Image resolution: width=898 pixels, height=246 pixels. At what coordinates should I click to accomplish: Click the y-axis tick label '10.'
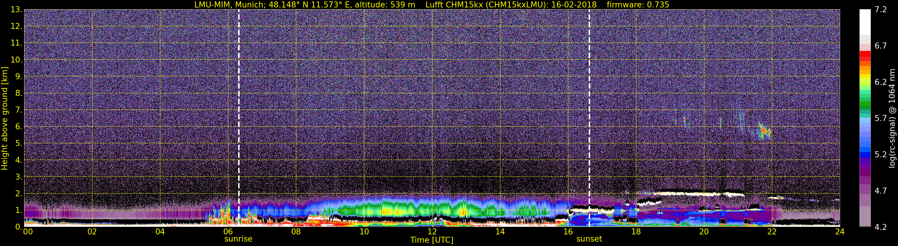click(x=16, y=60)
